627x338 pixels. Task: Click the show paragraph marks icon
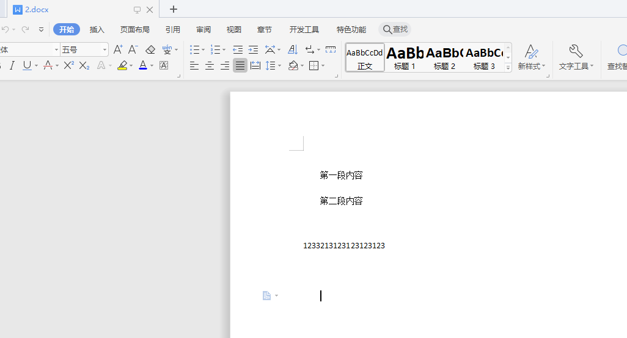(309, 49)
